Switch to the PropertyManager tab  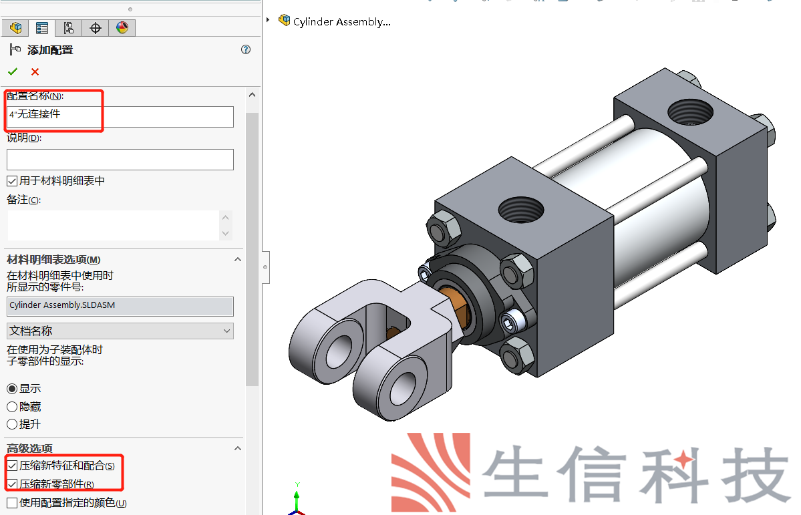[42, 28]
